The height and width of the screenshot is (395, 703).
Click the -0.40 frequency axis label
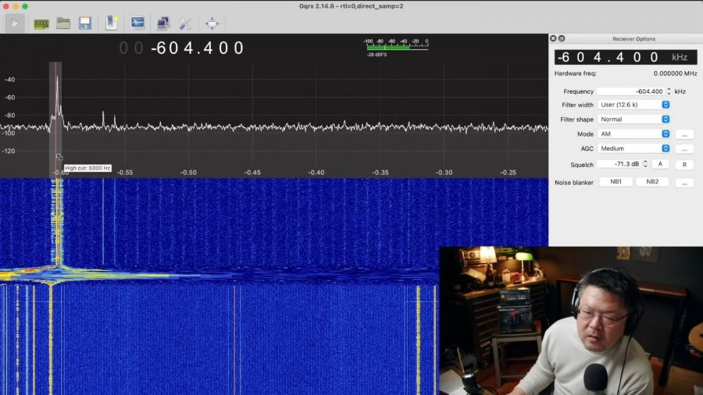click(316, 173)
